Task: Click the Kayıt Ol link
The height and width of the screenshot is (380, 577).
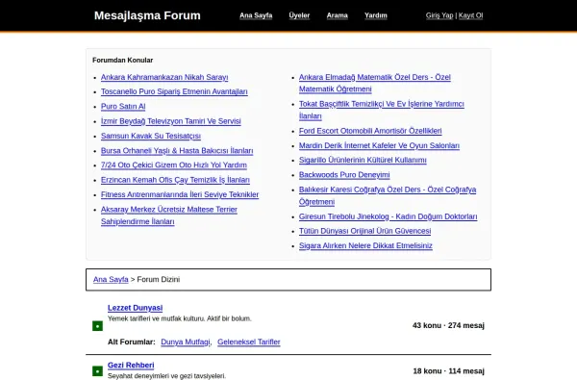Action: pos(470,15)
